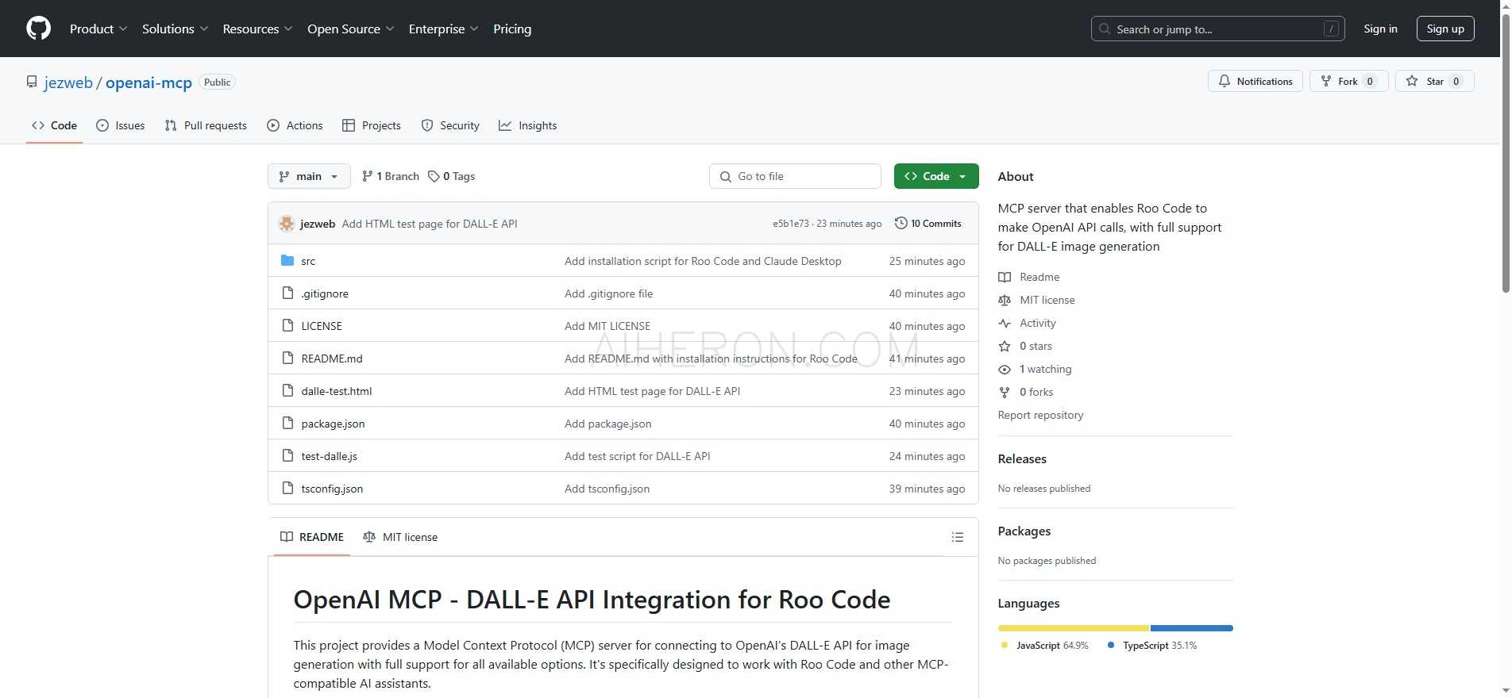This screenshot has width=1512, height=698.
Task: Open the main branch selector dropdown
Action: [x=309, y=176]
